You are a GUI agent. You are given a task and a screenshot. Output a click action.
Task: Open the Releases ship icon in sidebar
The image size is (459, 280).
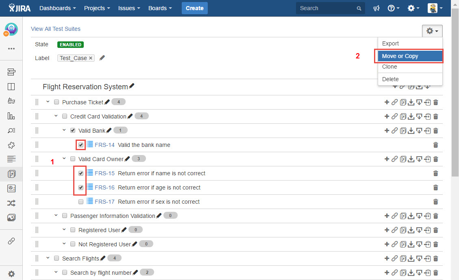[11, 101]
